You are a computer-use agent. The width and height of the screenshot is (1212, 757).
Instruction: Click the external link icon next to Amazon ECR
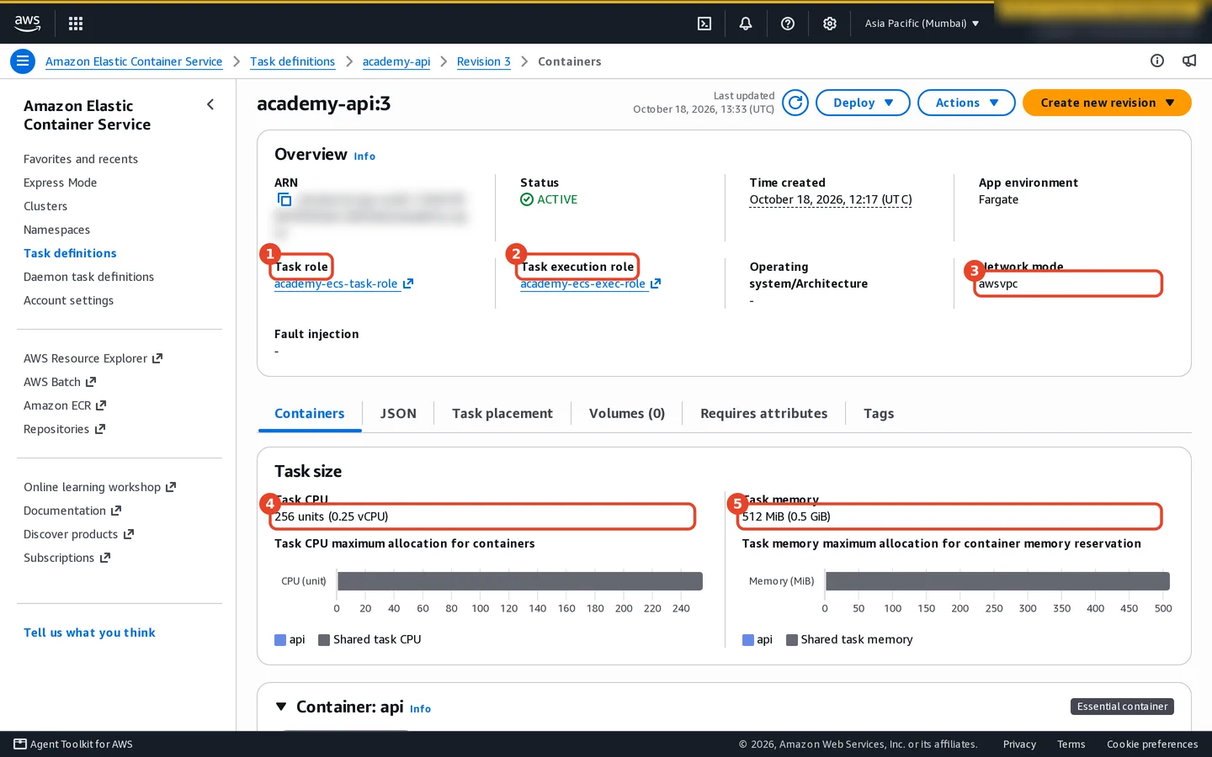pyautogui.click(x=101, y=405)
